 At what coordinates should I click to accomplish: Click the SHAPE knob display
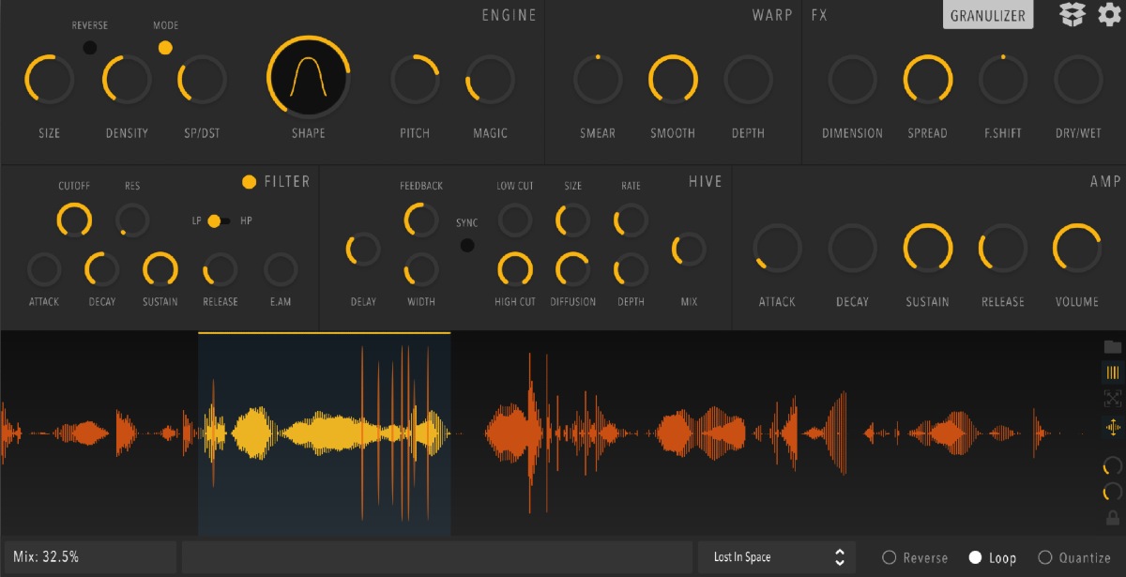point(309,75)
